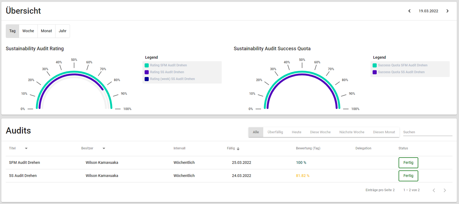
Task: Click the 100 % rating value
Action: tap(301, 162)
